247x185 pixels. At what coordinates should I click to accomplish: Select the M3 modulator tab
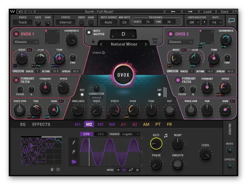(x=101, y=124)
